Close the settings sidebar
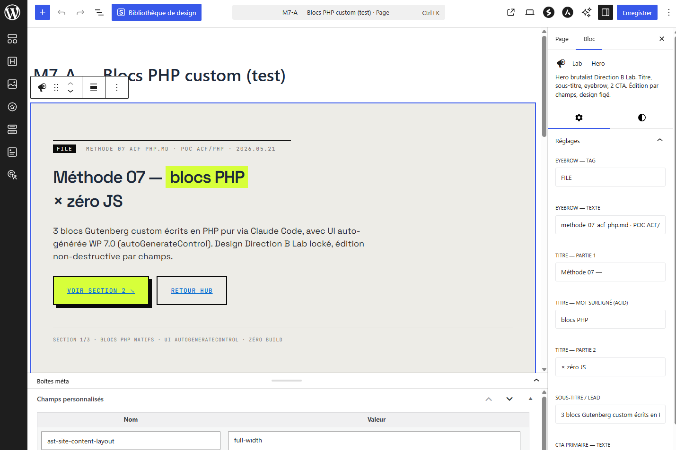The width and height of the screenshot is (676, 450). (662, 39)
